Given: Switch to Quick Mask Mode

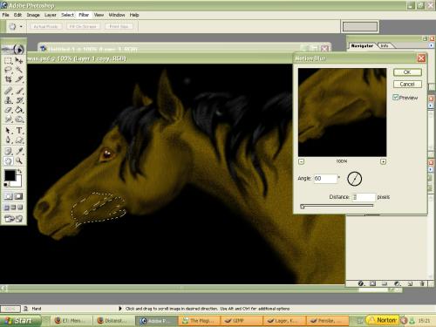Looking at the screenshot, I should [18, 196].
